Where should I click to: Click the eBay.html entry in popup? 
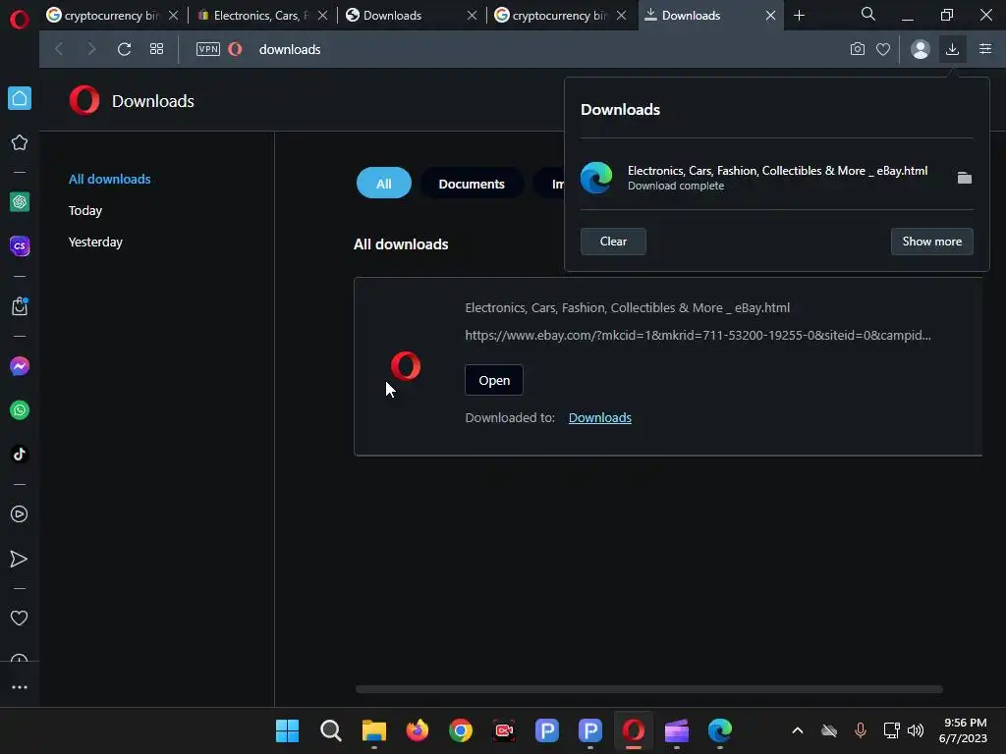coord(776,178)
